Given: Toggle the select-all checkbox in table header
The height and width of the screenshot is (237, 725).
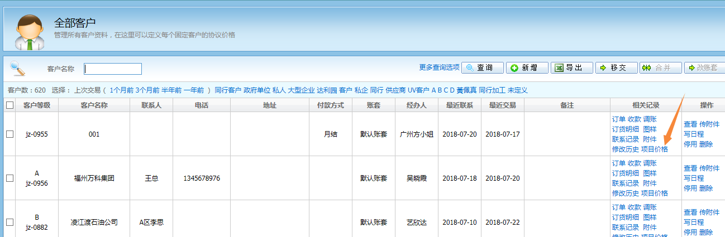Looking at the screenshot, I should pyautogui.click(x=9, y=105).
